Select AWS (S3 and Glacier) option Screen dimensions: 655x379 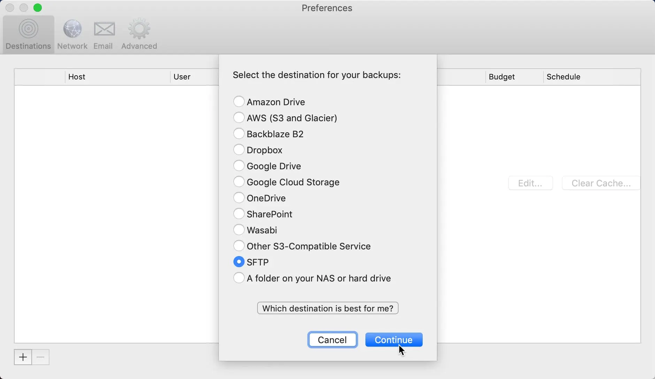[239, 118]
